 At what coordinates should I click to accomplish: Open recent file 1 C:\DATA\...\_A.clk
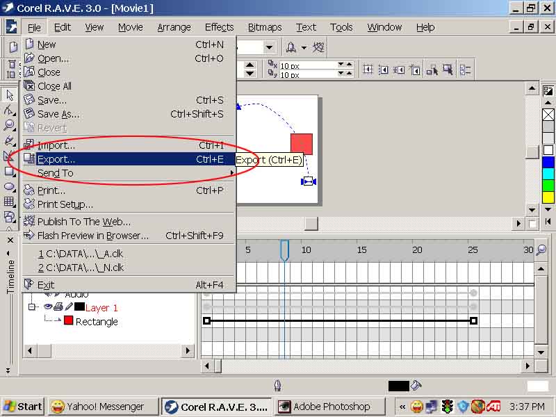(x=129, y=254)
